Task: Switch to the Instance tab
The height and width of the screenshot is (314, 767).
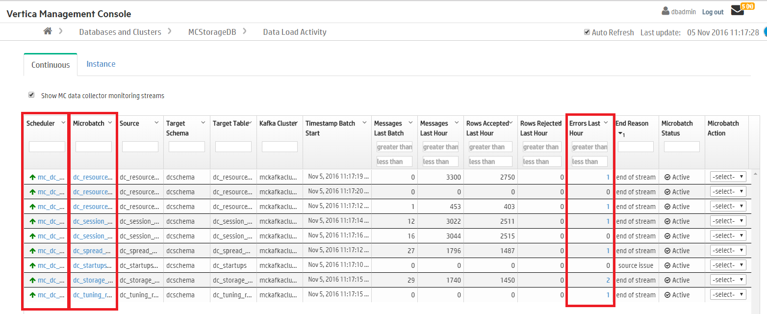Action: click(x=101, y=64)
